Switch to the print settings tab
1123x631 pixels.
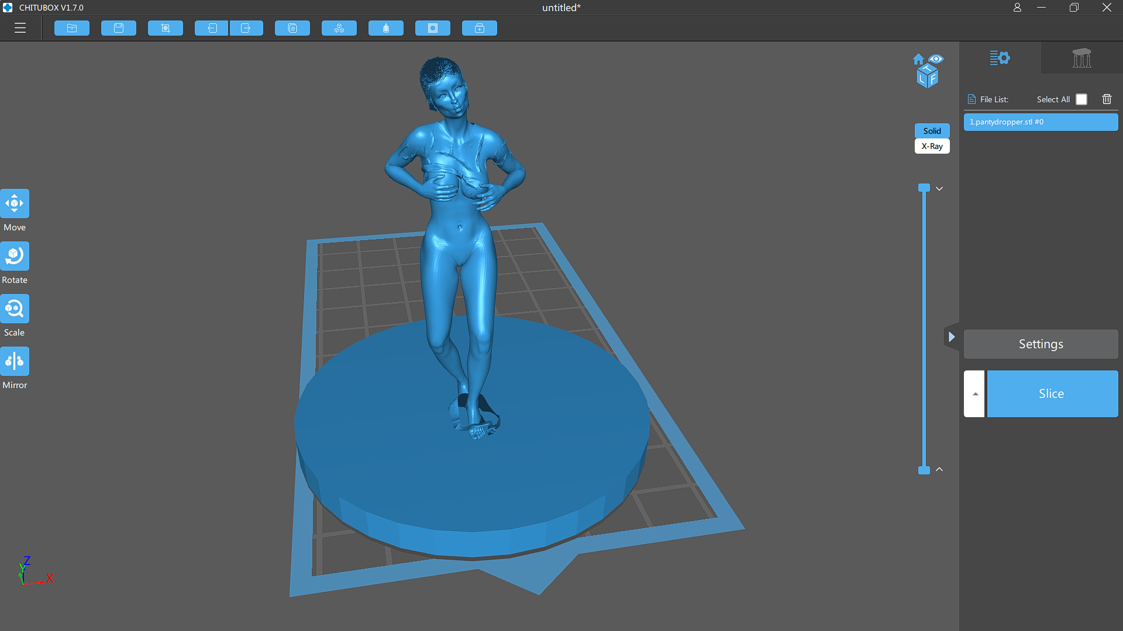click(x=1000, y=58)
